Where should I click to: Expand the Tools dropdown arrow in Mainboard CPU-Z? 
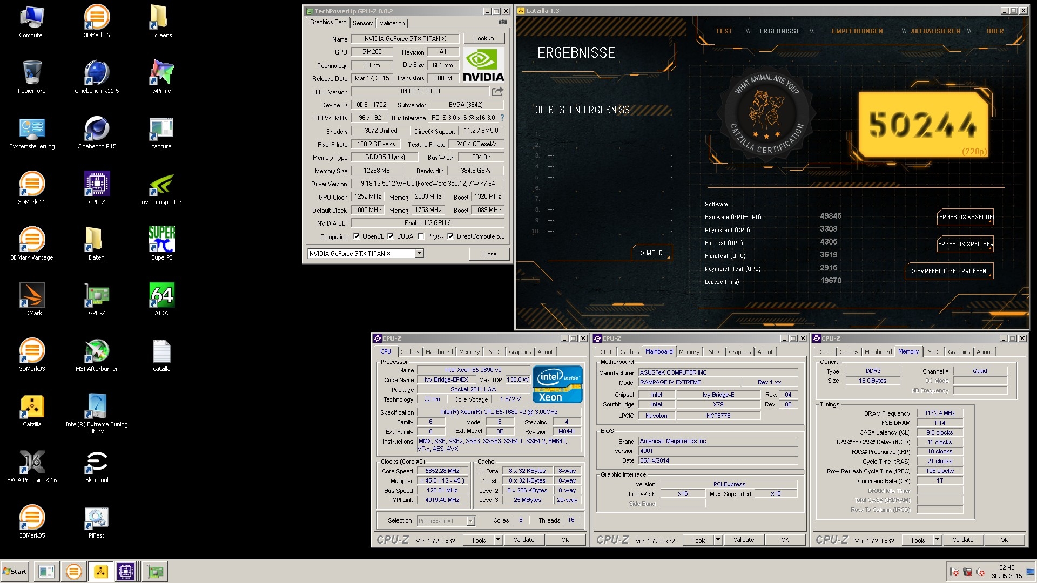[718, 539]
